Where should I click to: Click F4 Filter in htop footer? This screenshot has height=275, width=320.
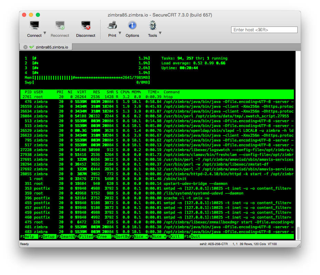click(x=84, y=236)
